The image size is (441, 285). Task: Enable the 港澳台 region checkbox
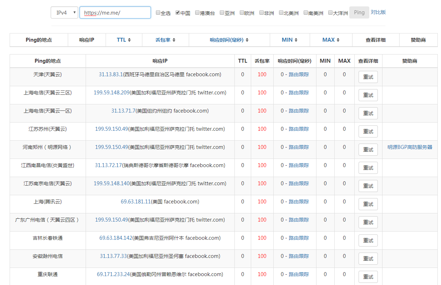(x=197, y=12)
